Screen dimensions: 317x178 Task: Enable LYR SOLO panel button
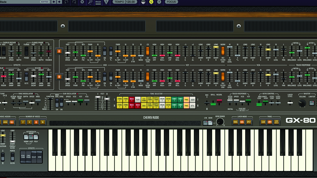[x=276, y=122]
